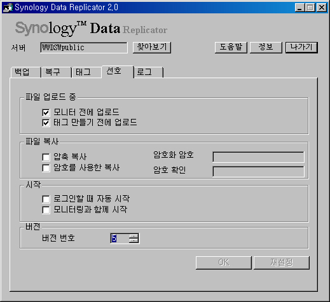Select the 선호 tab
330x302 pixels.
[118, 71]
